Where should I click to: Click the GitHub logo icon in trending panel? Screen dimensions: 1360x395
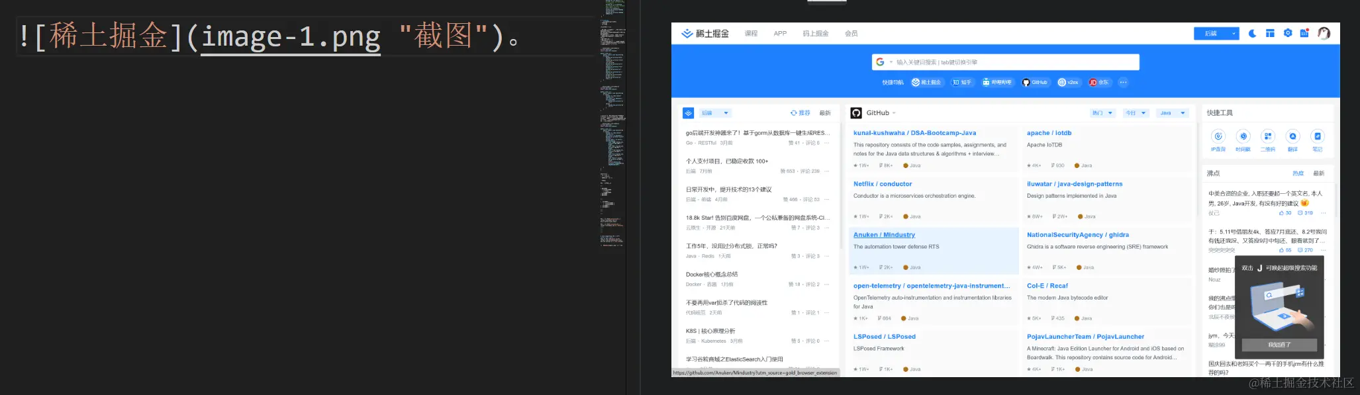856,113
